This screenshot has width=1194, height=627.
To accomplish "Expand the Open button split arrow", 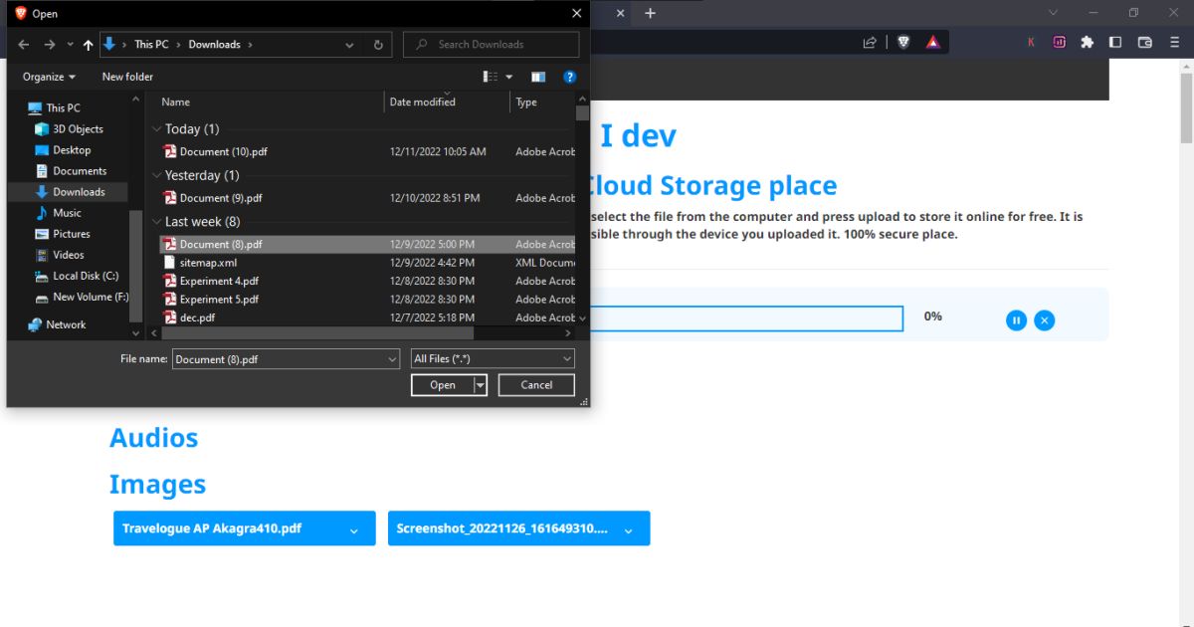I will click(x=481, y=385).
